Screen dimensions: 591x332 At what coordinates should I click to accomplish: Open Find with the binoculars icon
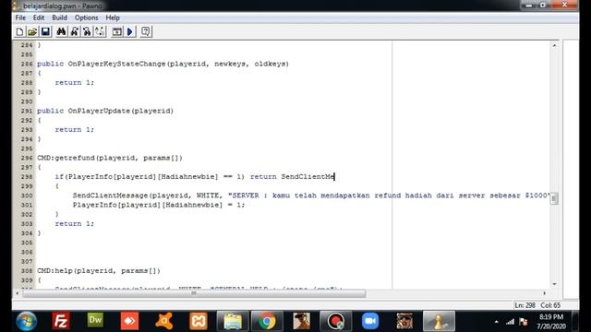(x=61, y=32)
